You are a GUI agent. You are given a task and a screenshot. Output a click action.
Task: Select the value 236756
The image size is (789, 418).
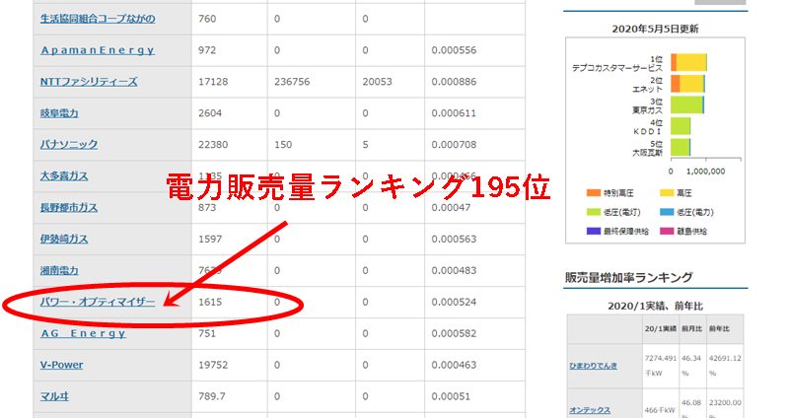[x=292, y=82]
